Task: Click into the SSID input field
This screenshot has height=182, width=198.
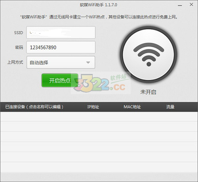Action: pyautogui.click(x=61, y=32)
